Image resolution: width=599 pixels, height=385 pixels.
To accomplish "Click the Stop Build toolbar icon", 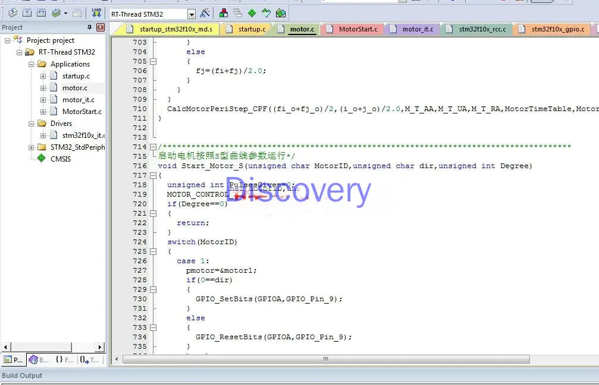I will [77, 14].
